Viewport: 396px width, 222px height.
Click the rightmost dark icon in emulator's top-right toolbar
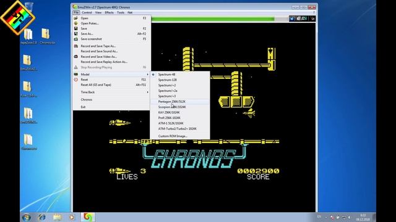point(312,18)
